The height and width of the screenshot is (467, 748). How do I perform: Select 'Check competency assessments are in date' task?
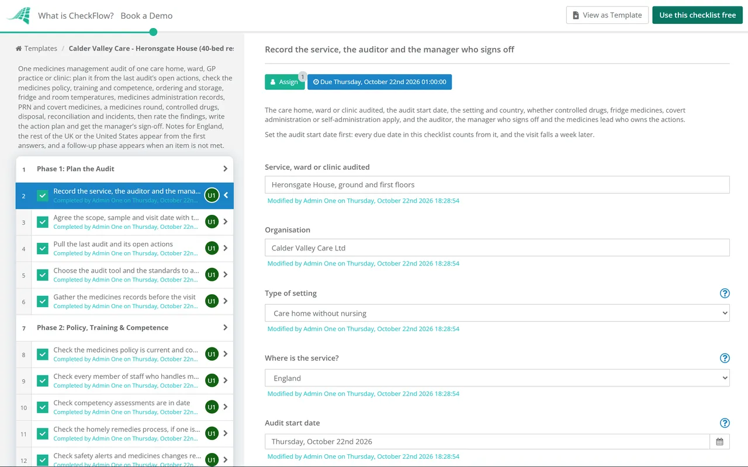coord(124,407)
